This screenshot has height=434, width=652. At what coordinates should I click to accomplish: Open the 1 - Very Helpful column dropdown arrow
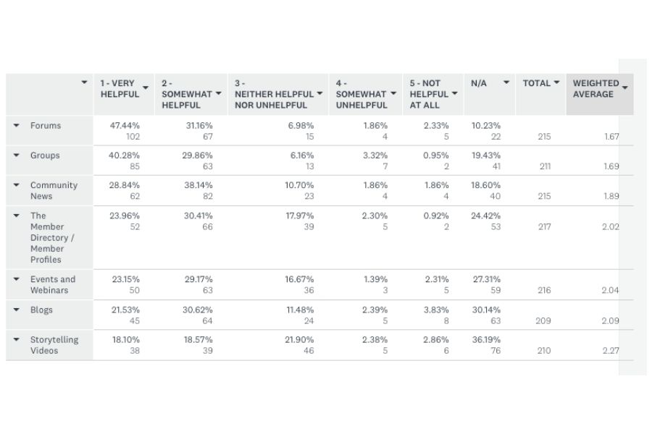(146, 88)
